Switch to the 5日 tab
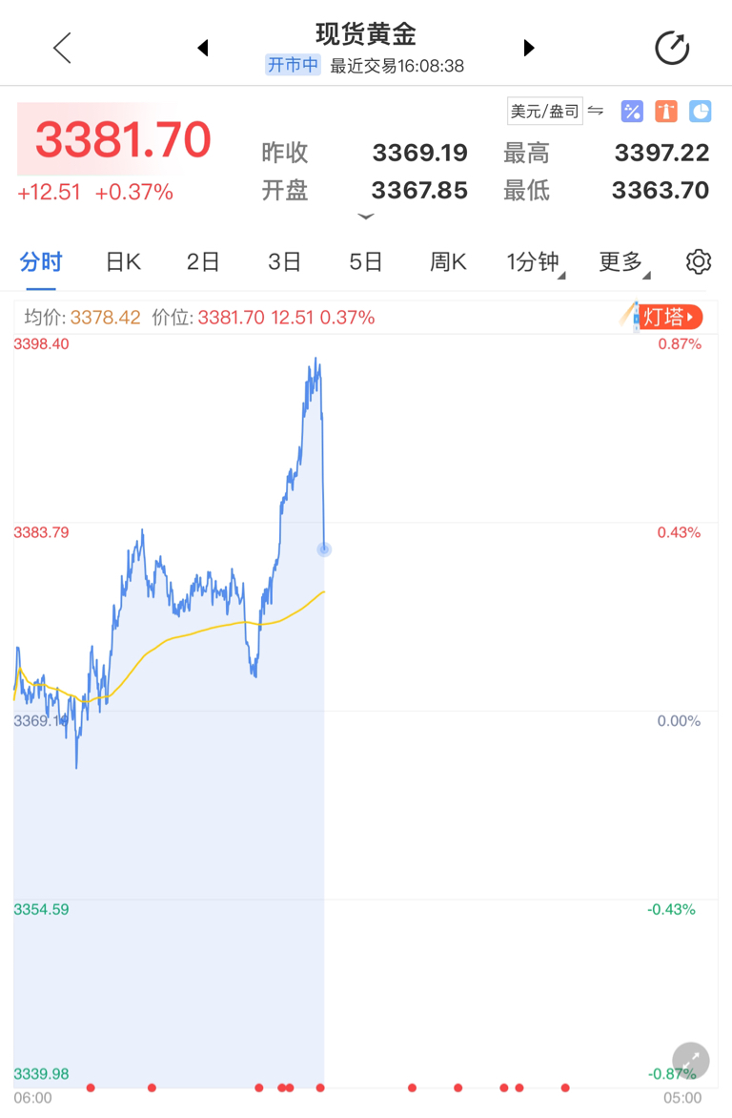The height and width of the screenshot is (1118, 732). click(x=365, y=262)
